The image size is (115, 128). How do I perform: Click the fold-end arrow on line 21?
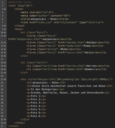(5, 73)
